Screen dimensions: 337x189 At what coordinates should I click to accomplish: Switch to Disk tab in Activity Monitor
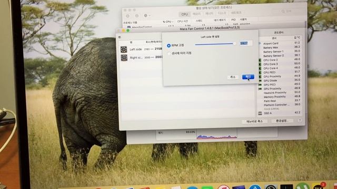pyautogui.click(x=222, y=13)
